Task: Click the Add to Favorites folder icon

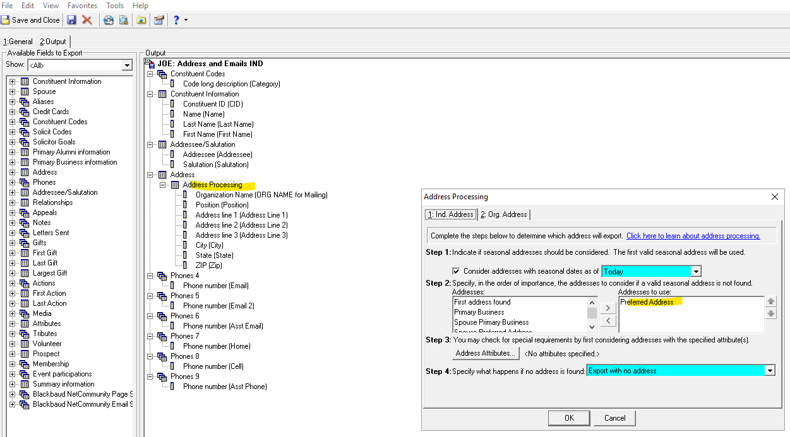Action: pyautogui.click(x=141, y=20)
